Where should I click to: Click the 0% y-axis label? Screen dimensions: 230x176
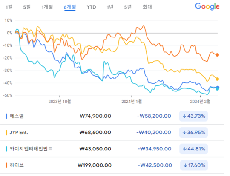(9, 33)
